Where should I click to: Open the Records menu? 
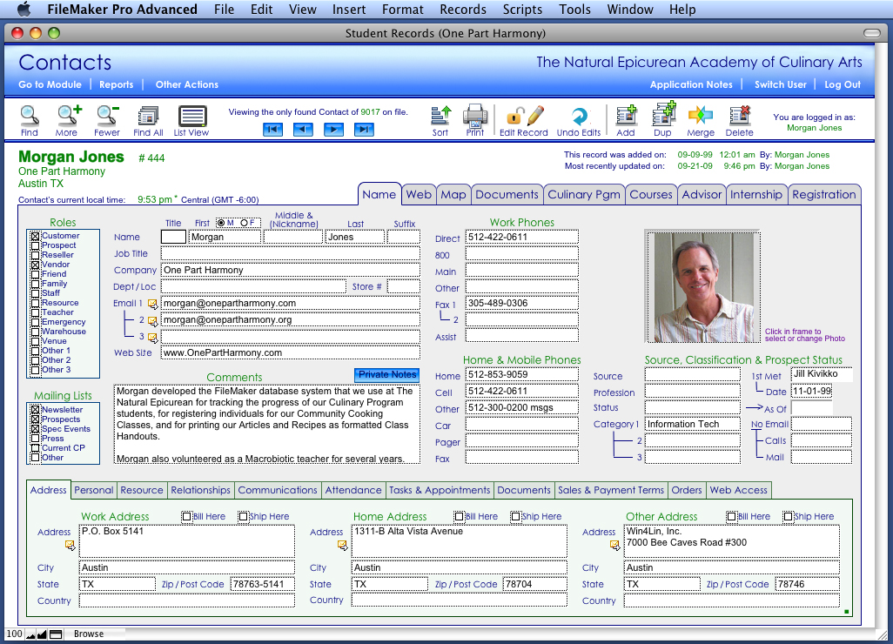pos(463,9)
